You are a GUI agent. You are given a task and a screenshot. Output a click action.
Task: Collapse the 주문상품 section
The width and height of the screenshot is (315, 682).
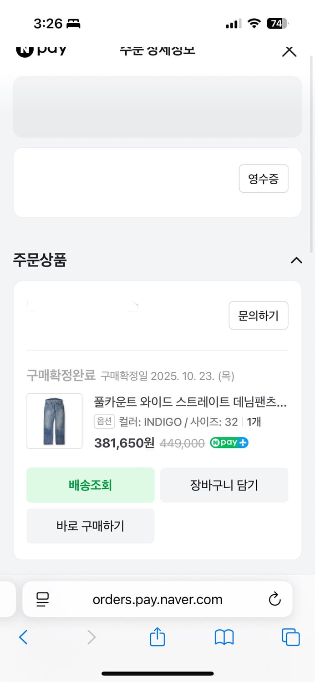pos(296,260)
